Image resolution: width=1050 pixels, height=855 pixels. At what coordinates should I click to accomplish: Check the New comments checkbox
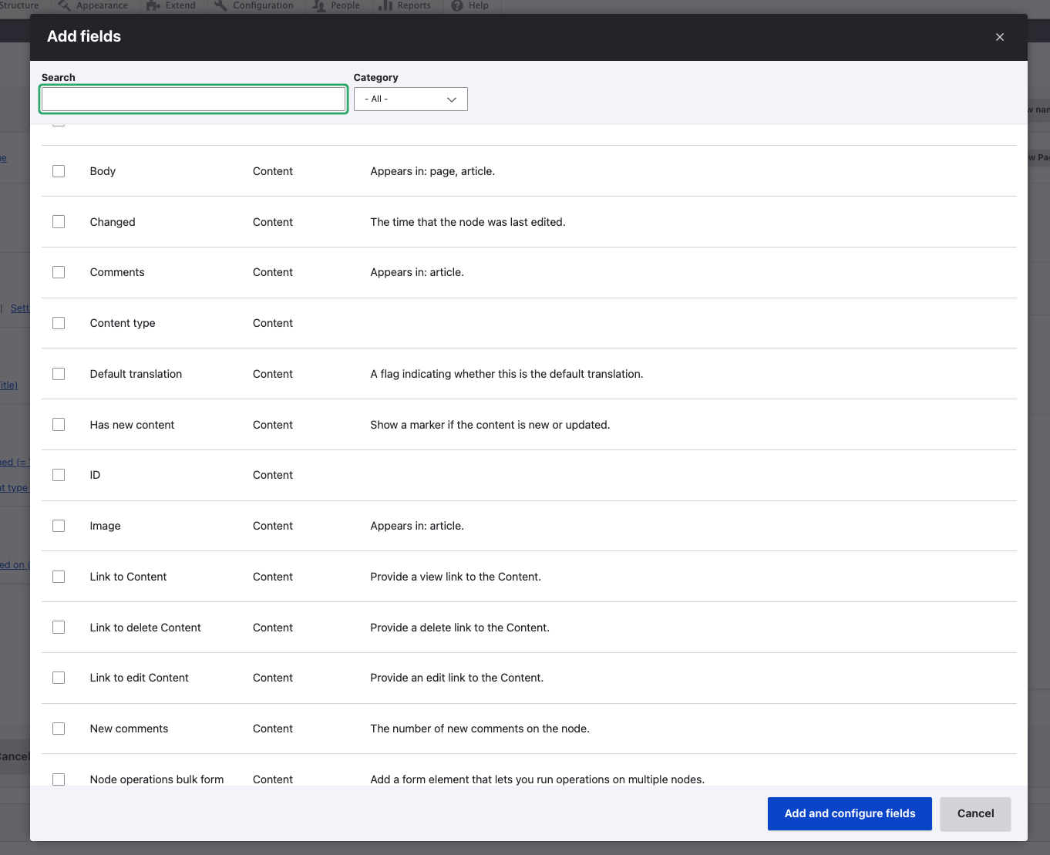pyautogui.click(x=59, y=729)
